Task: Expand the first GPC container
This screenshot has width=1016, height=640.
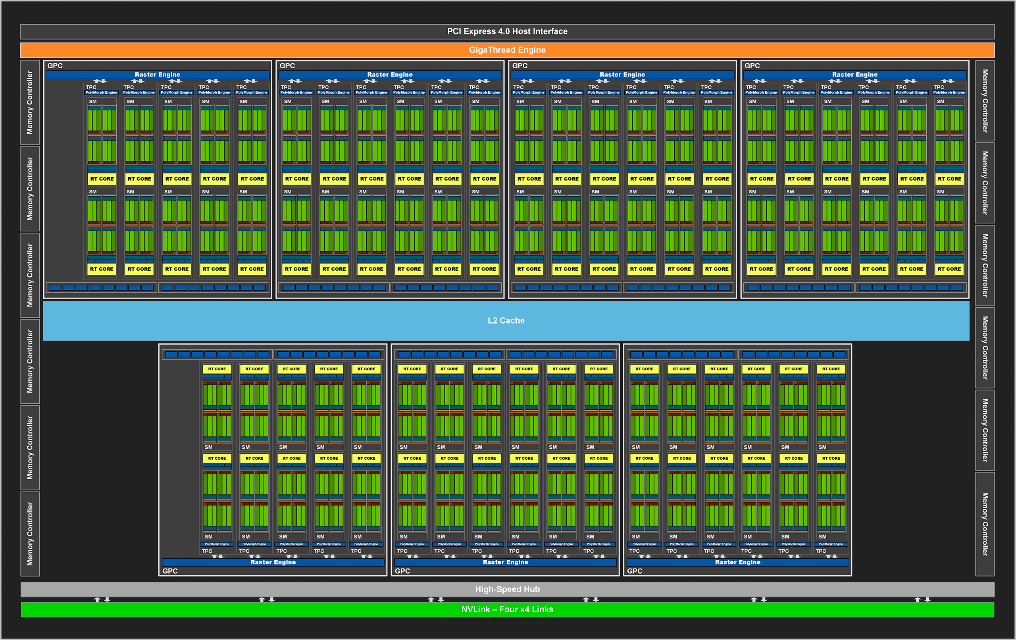Action: pyautogui.click(x=55, y=66)
